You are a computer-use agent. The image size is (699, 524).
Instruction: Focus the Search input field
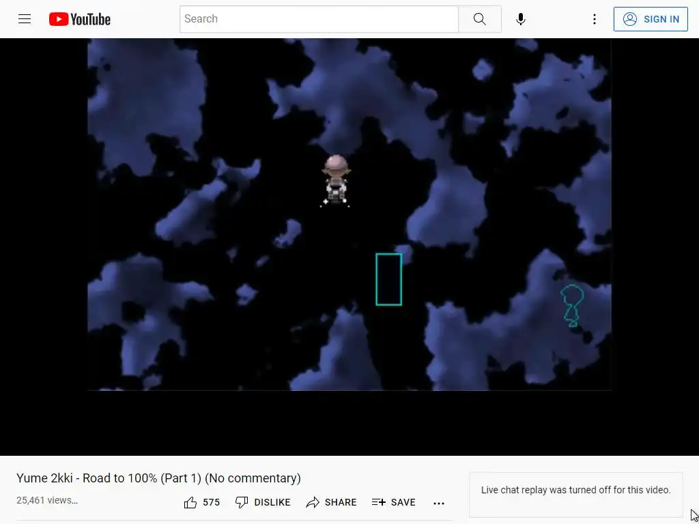pos(319,19)
